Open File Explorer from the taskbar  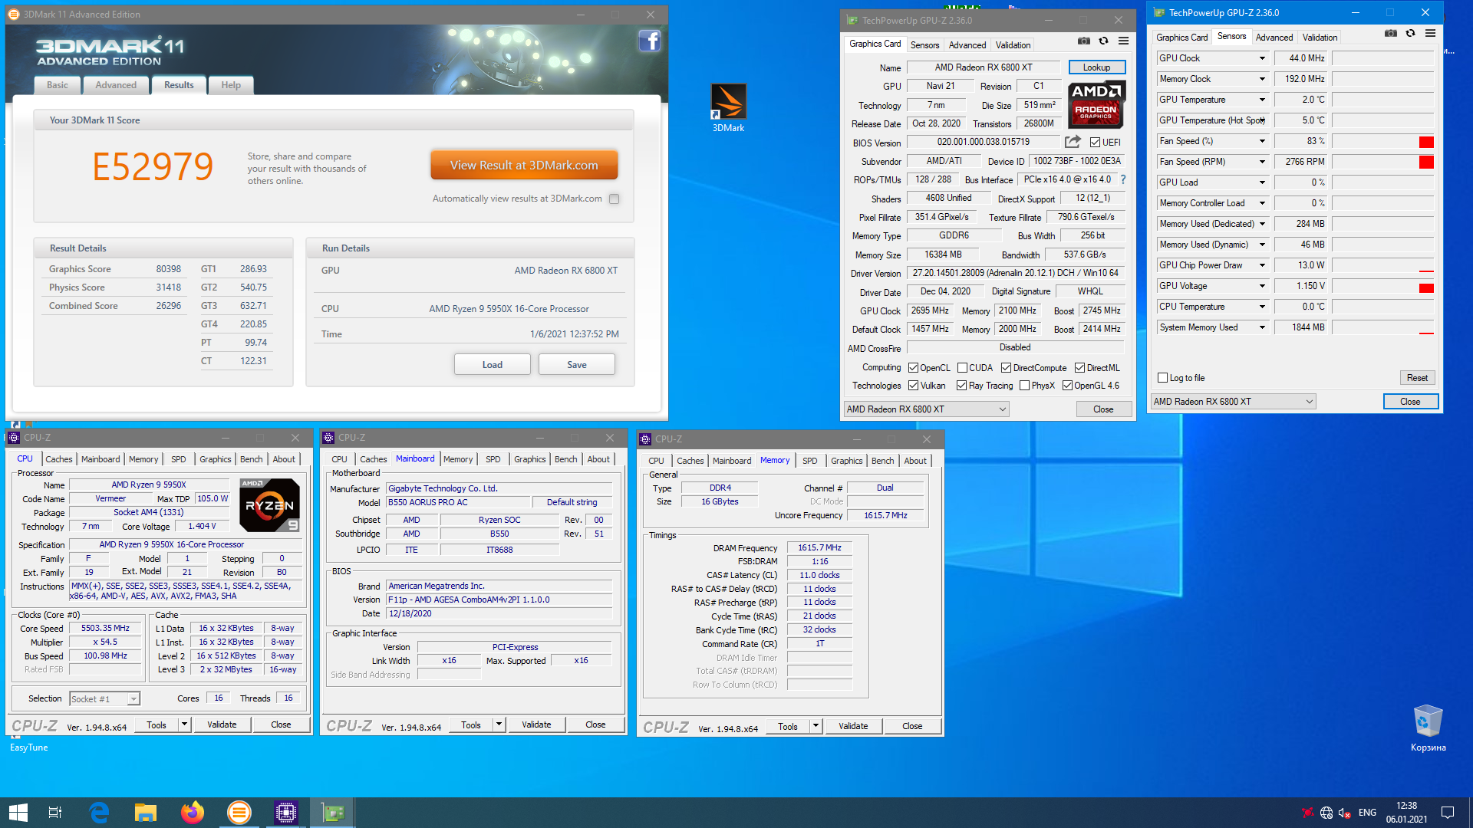(145, 813)
